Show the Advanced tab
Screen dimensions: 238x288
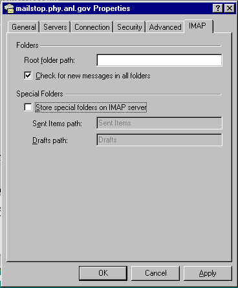tap(165, 27)
